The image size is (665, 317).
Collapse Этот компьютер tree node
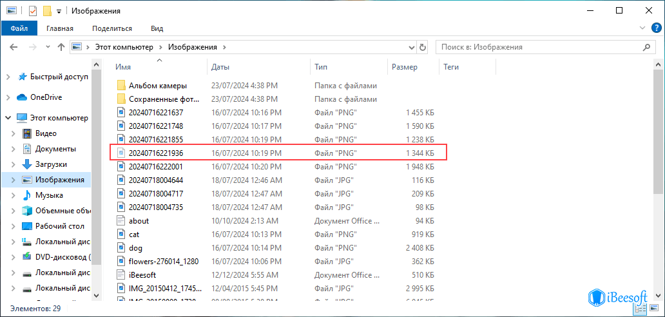[x=8, y=118]
